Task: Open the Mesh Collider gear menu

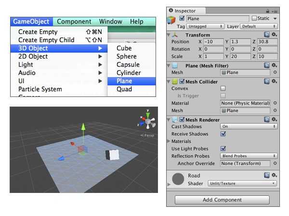Action: click(274, 82)
